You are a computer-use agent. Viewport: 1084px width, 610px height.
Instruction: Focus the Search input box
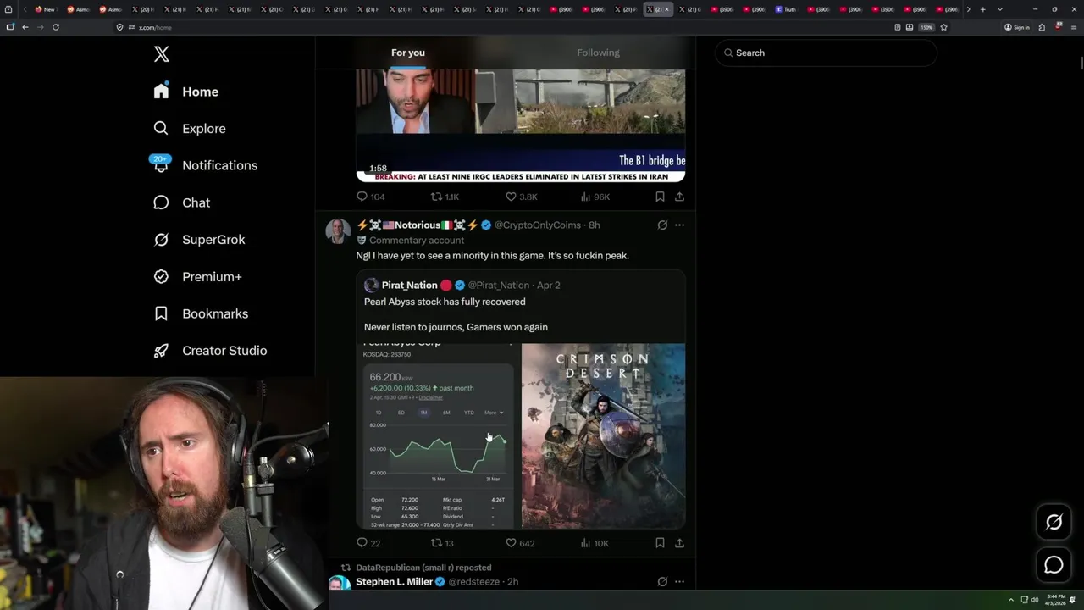click(x=826, y=53)
